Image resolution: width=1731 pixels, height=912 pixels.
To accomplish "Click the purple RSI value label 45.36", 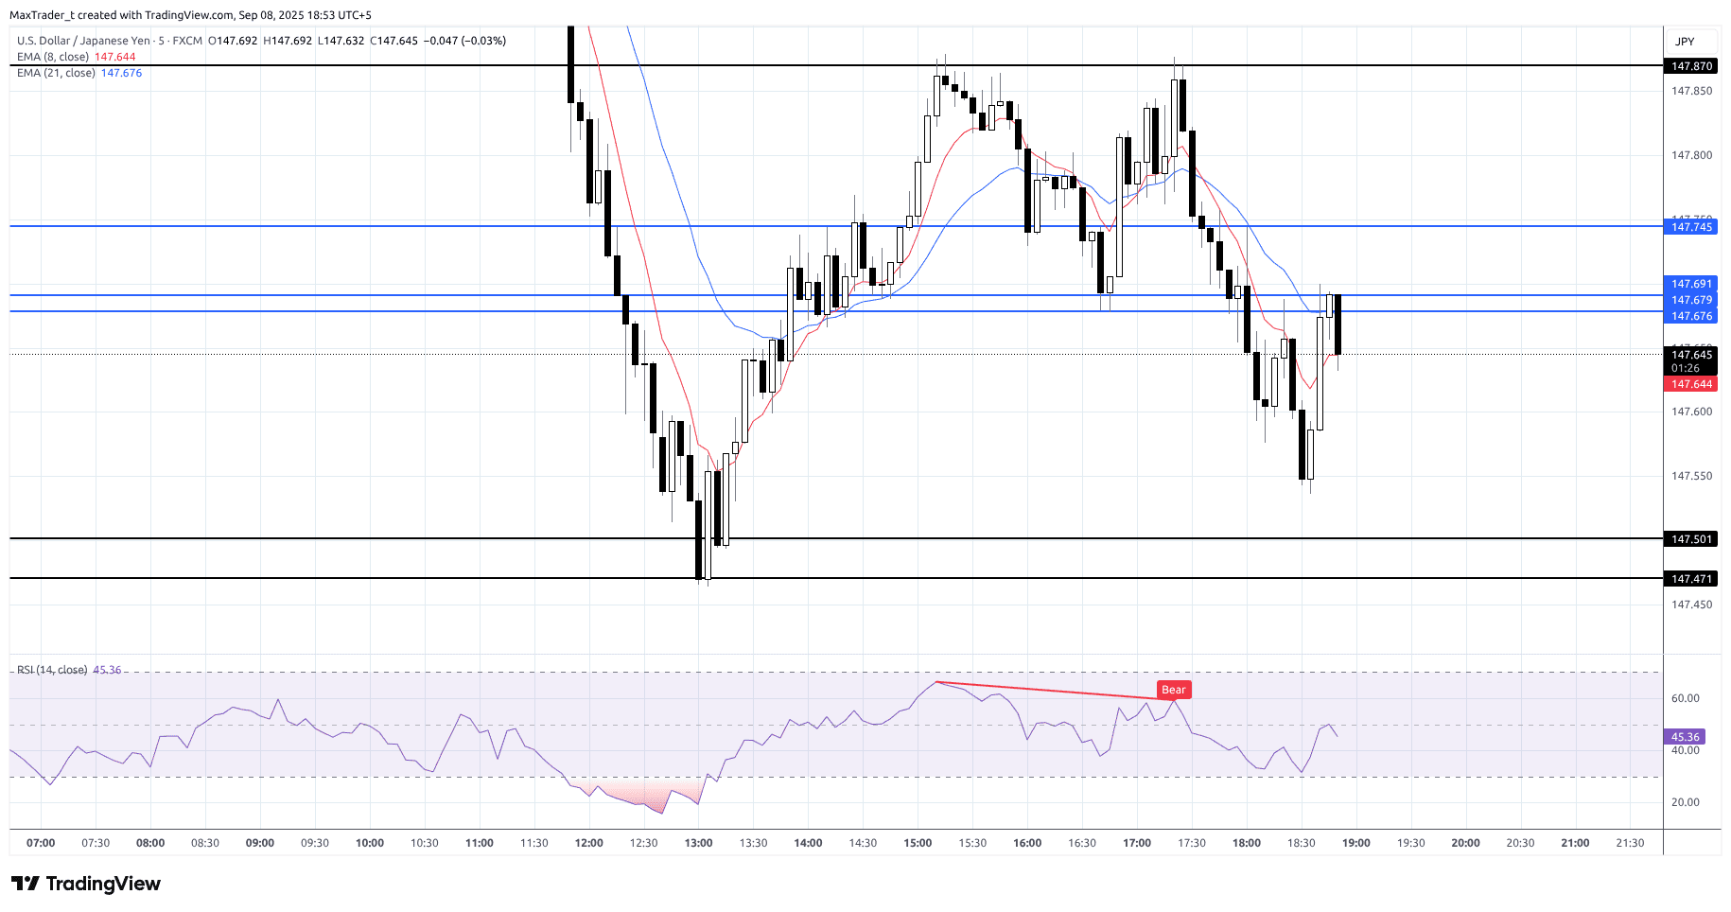I will tap(1685, 737).
